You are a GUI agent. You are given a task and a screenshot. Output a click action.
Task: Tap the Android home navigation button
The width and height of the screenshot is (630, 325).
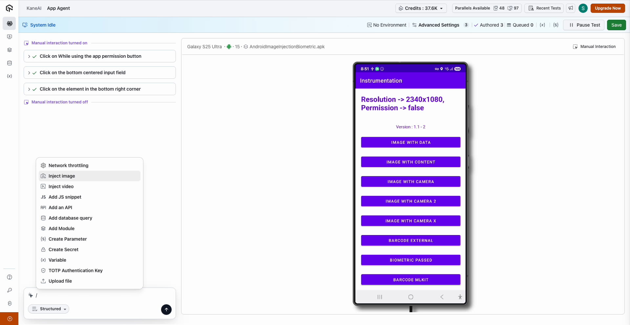click(x=410, y=297)
